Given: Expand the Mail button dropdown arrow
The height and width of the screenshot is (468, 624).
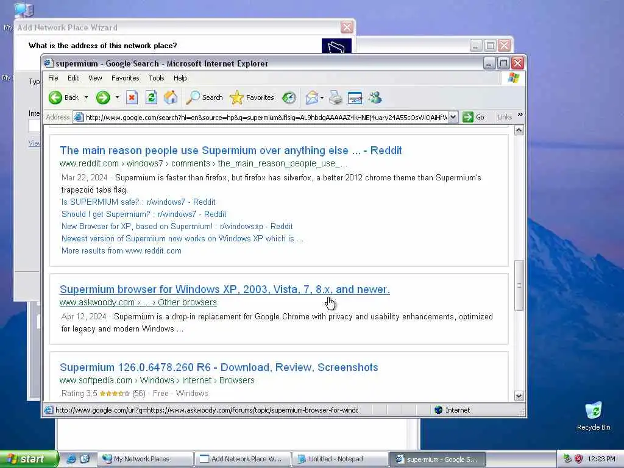Looking at the screenshot, I should [322, 97].
